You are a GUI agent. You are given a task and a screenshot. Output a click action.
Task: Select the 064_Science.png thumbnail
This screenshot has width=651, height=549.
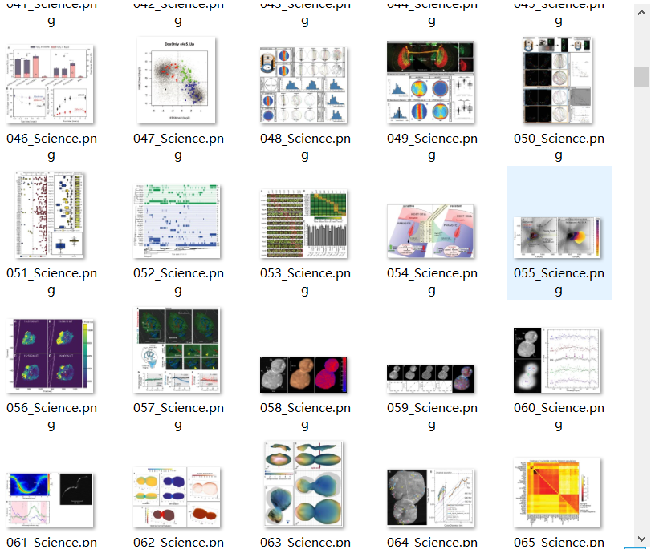click(430, 498)
